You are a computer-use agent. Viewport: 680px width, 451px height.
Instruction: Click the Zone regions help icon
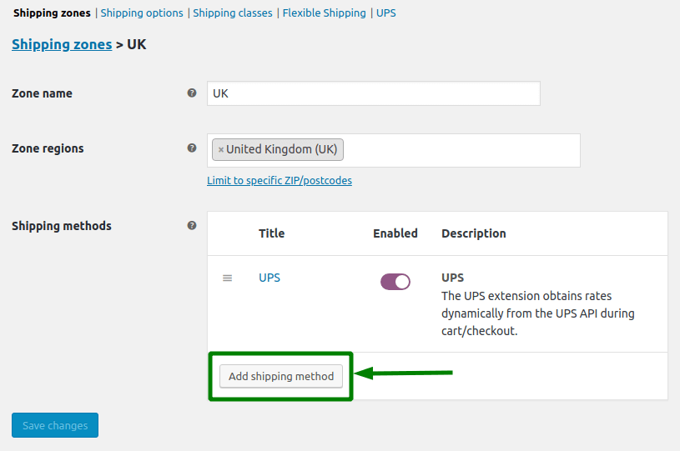pyautogui.click(x=192, y=148)
